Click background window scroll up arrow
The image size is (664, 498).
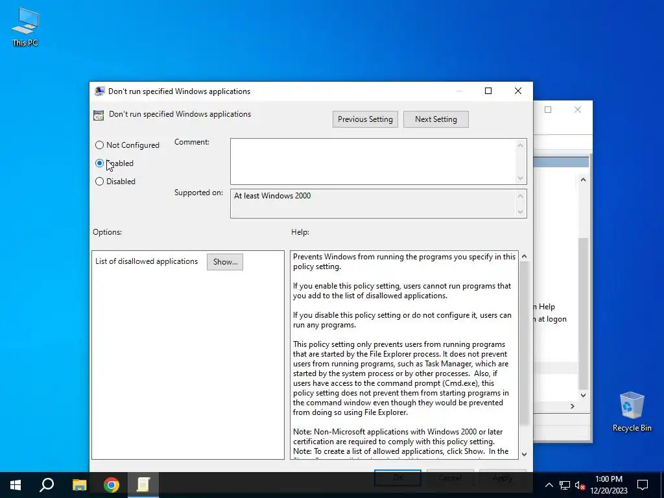coord(583,180)
